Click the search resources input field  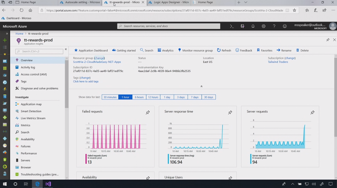click(x=168, y=26)
